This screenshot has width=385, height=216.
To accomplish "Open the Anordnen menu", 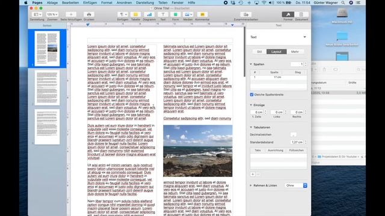I will point(124,2).
